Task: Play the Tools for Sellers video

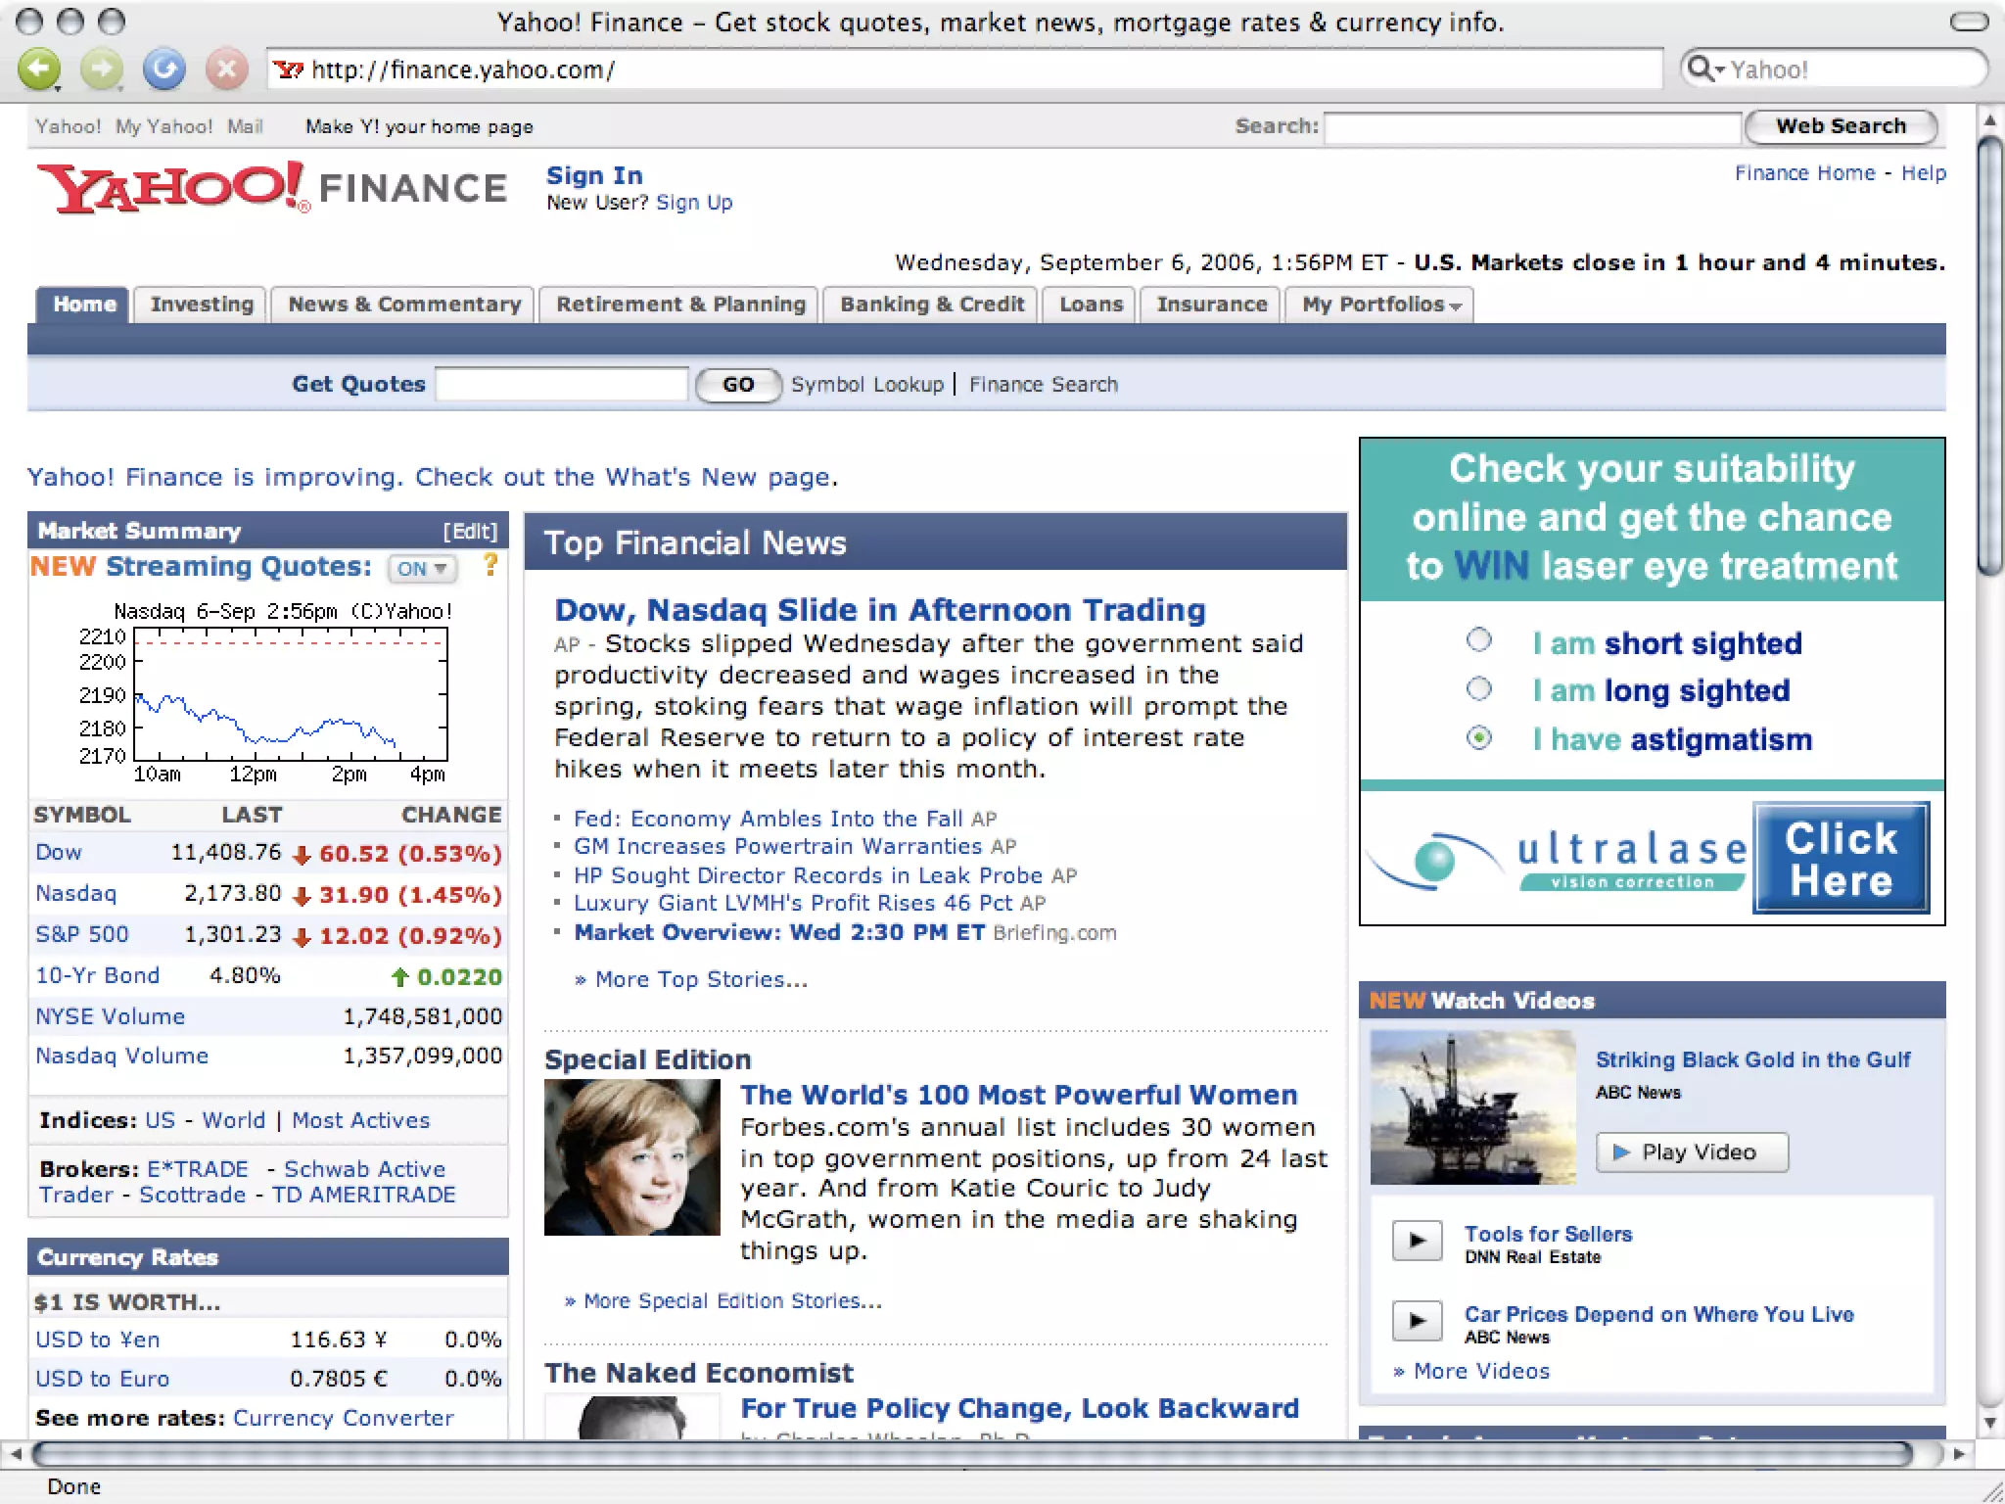Action: click(x=1417, y=1241)
